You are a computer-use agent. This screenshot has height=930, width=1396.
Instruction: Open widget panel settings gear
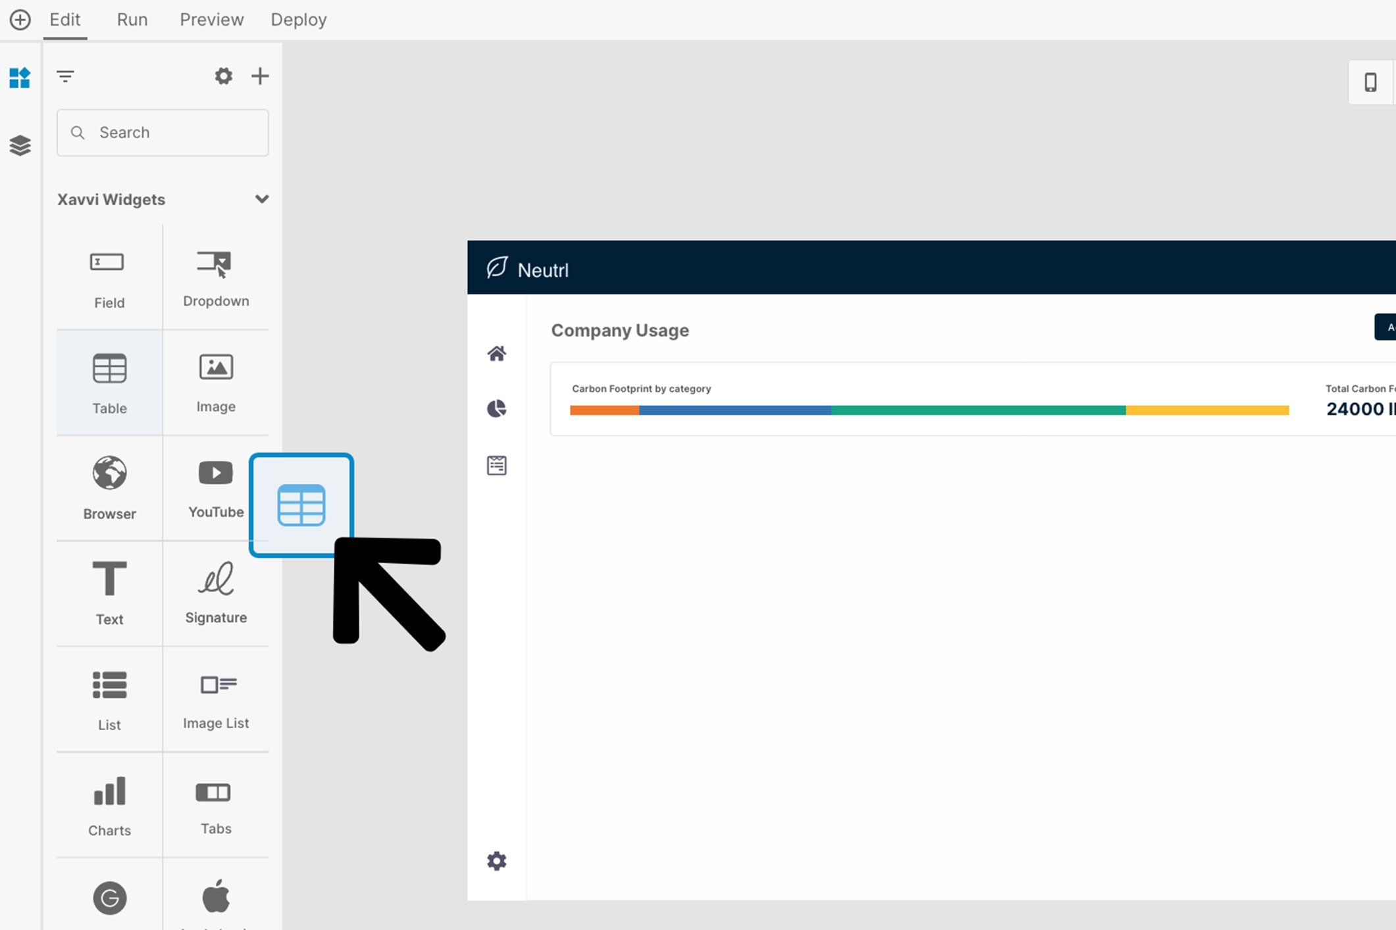224,76
